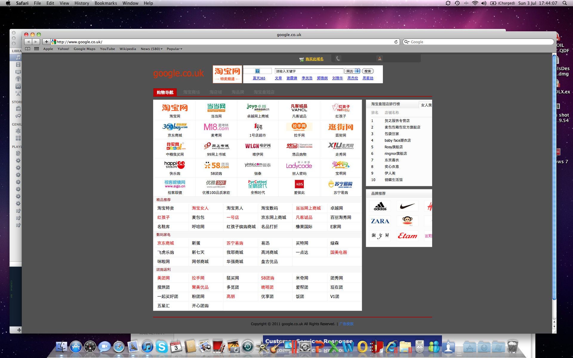
Task: Open Address Book from the Dock
Action: (x=190, y=347)
